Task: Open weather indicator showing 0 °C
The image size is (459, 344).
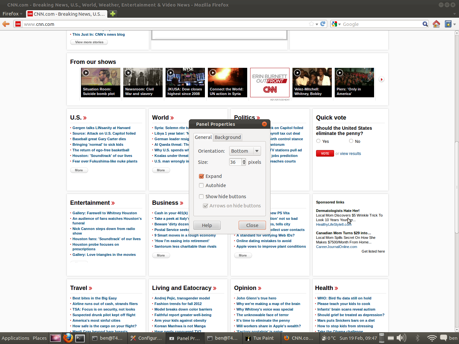Action: click(328, 338)
